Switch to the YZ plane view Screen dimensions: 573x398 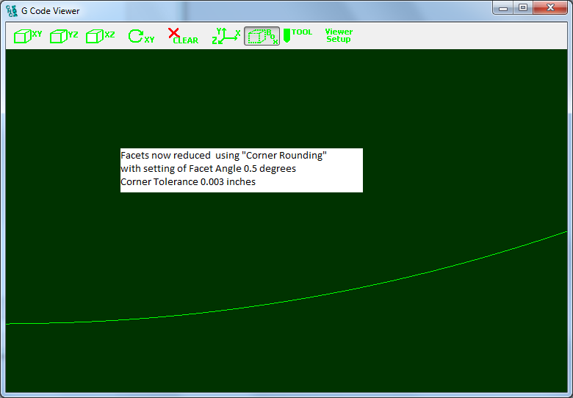(x=64, y=36)
